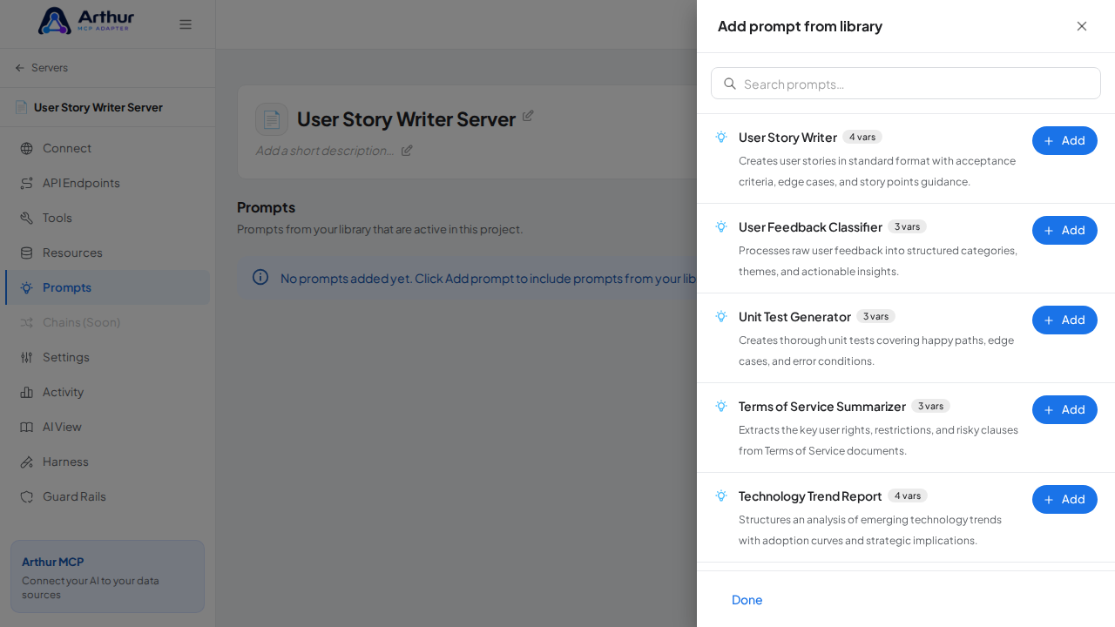The width and height of the screenshot is (1115, 627).
Task: Click lightbulb icon beside Unit Test Generator
Action: tap(721, 316)
